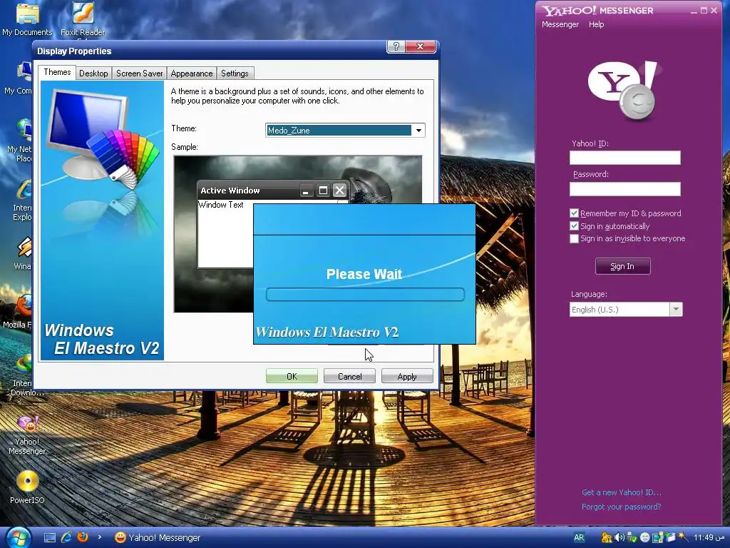Click the taskbar clock 11:49

coord(709,537)
